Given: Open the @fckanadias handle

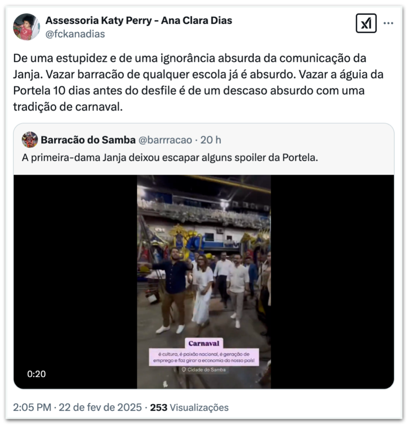Looking at the screenshot, I should pos(75,34).
